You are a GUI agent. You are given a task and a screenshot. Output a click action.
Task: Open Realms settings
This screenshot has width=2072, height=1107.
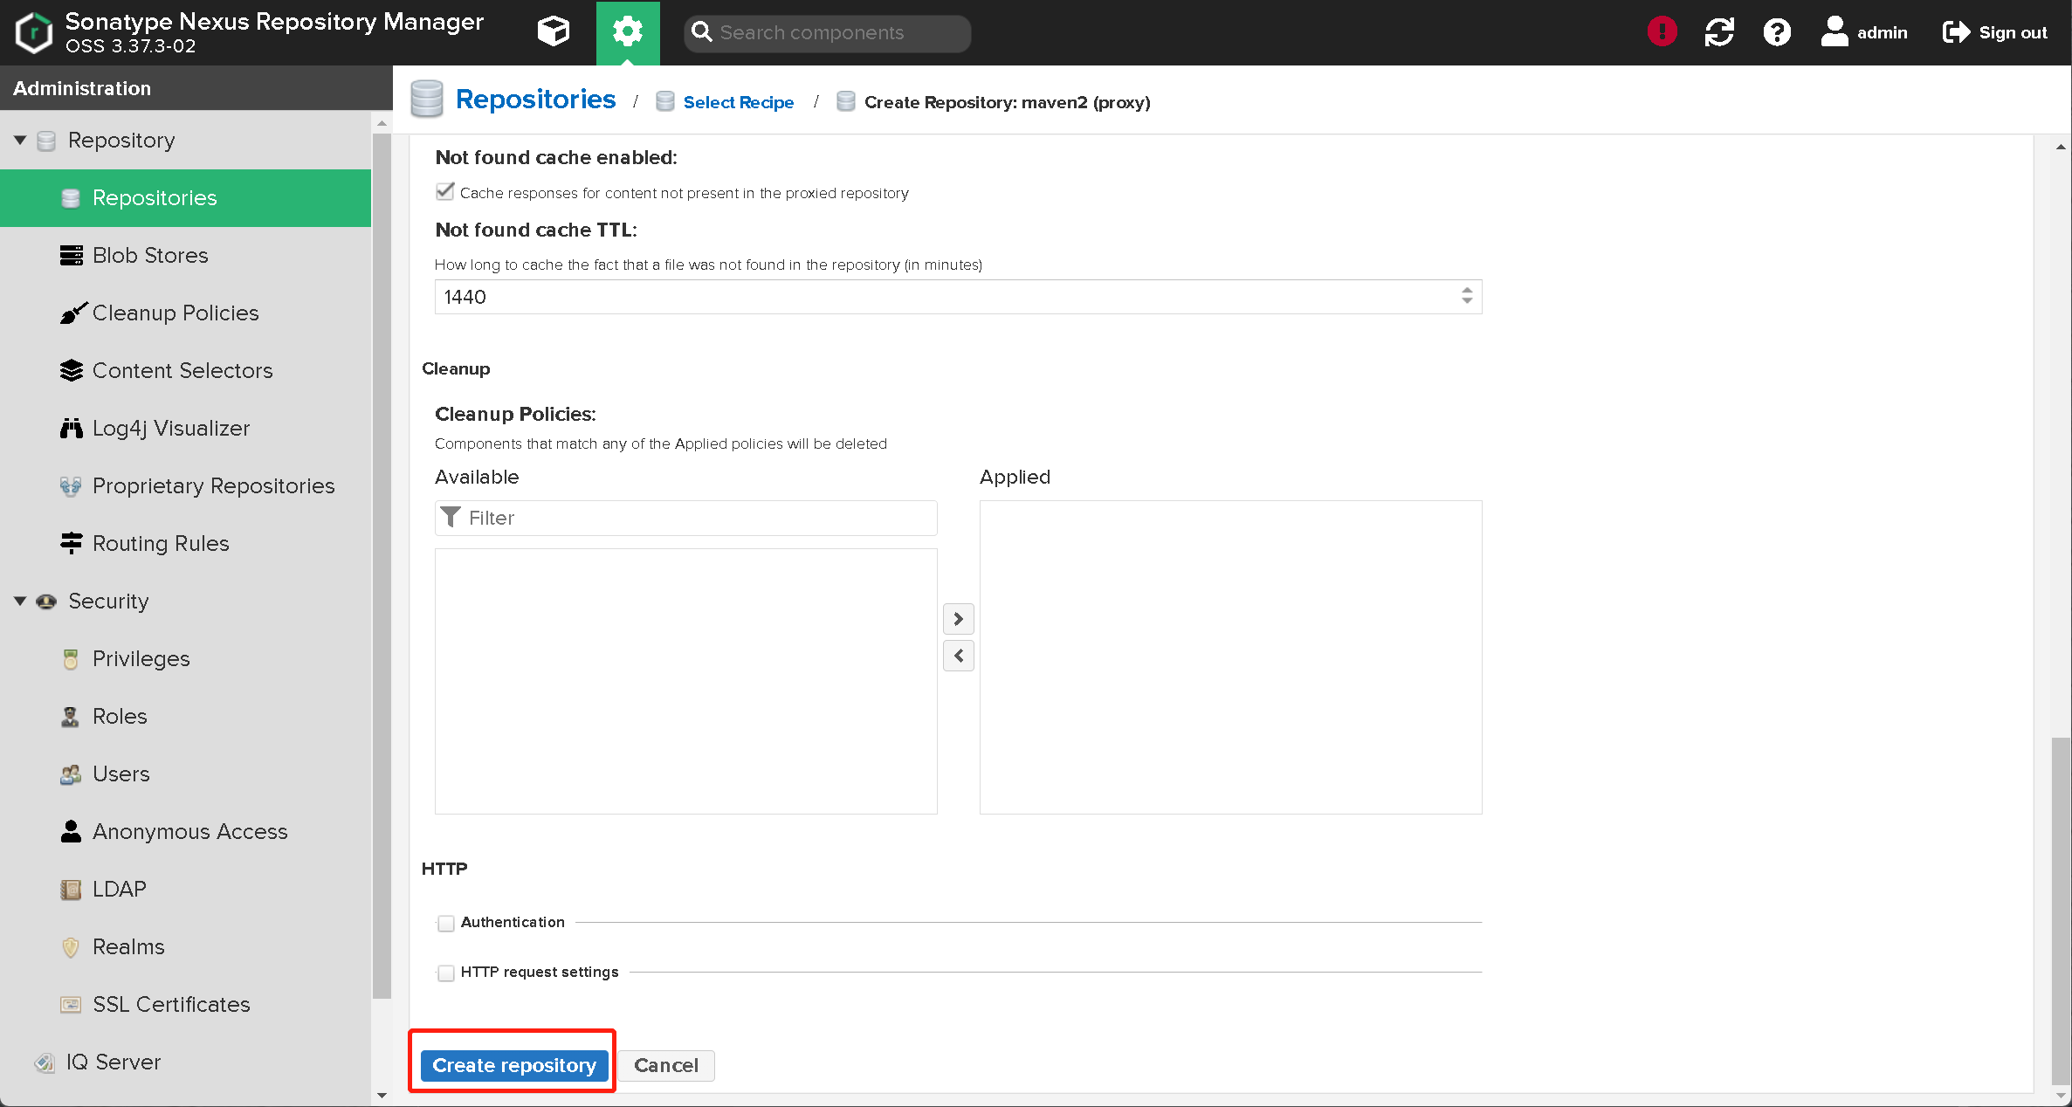pos(186,946)
